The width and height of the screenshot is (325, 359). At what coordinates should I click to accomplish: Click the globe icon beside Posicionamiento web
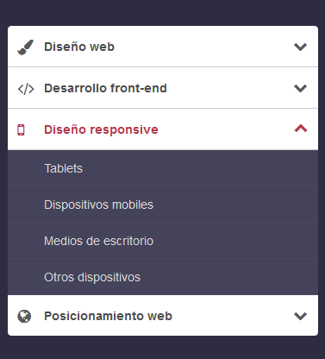(x=24, y=316)
